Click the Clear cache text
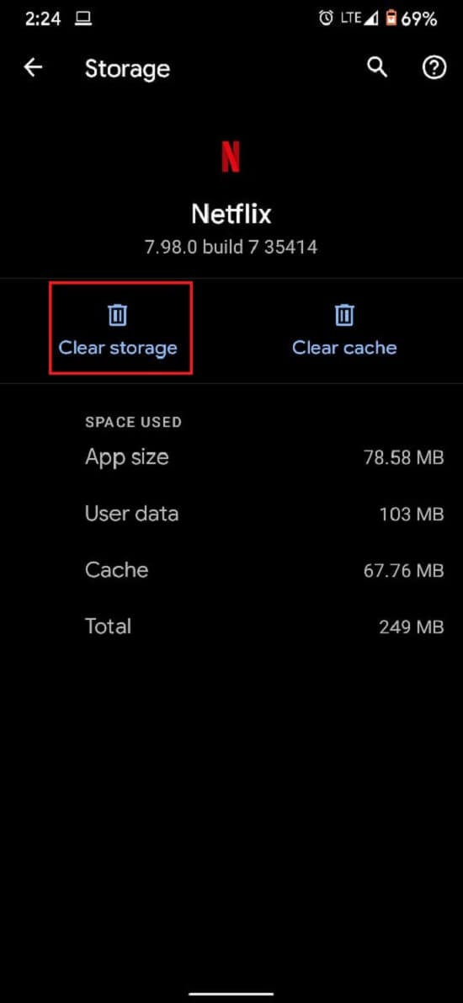The width and height of the screenshot is (463, 1003). [x=344, y=348]
